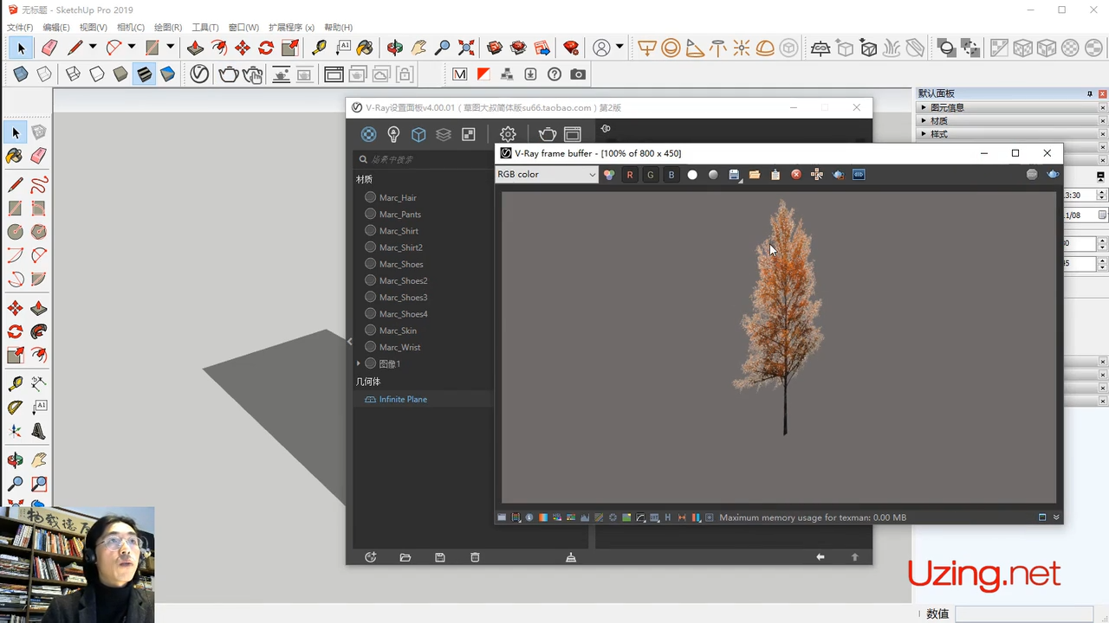1109x623 pixels.
Task: Open the Geometry cube icon in V-Ray panel
Action: (418, 134)
